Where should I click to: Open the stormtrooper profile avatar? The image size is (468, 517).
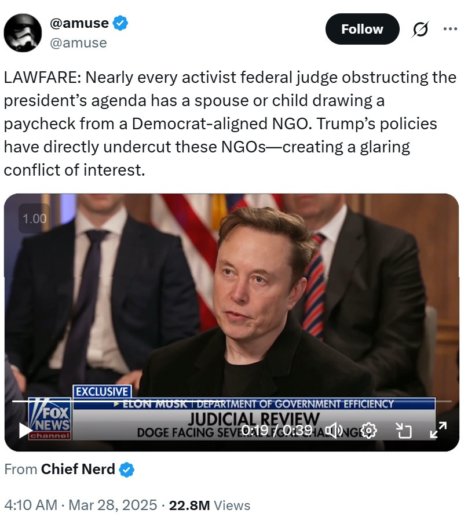(23, 33)
